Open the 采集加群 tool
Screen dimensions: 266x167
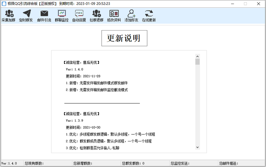(x=8, y=16)
